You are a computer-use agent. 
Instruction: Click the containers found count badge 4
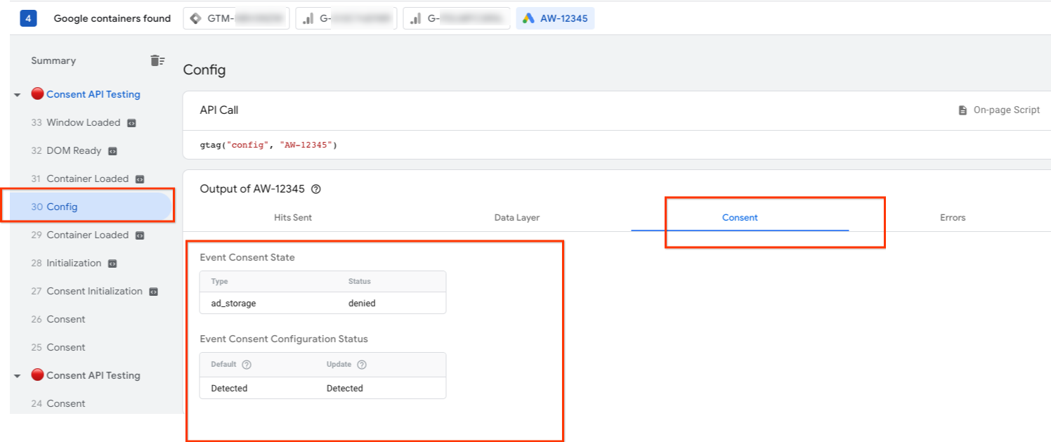click(x=28, y=19)
